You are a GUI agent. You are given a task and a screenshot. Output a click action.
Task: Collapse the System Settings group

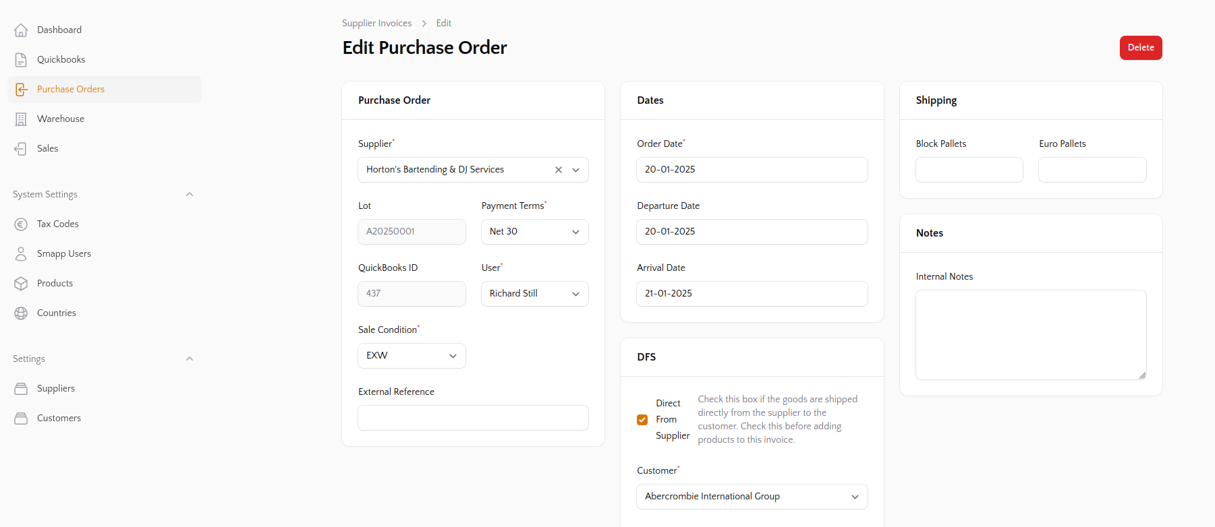coord(190,195)
